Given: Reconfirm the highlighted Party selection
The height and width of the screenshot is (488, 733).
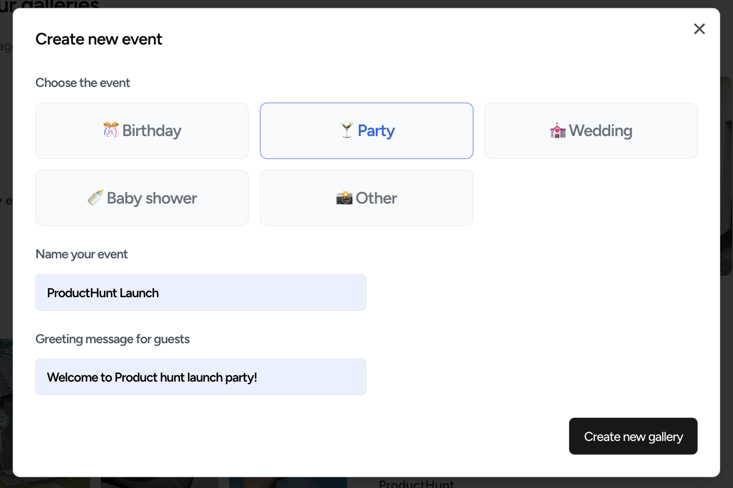Looking at the screenshot, I should point(366,130).
